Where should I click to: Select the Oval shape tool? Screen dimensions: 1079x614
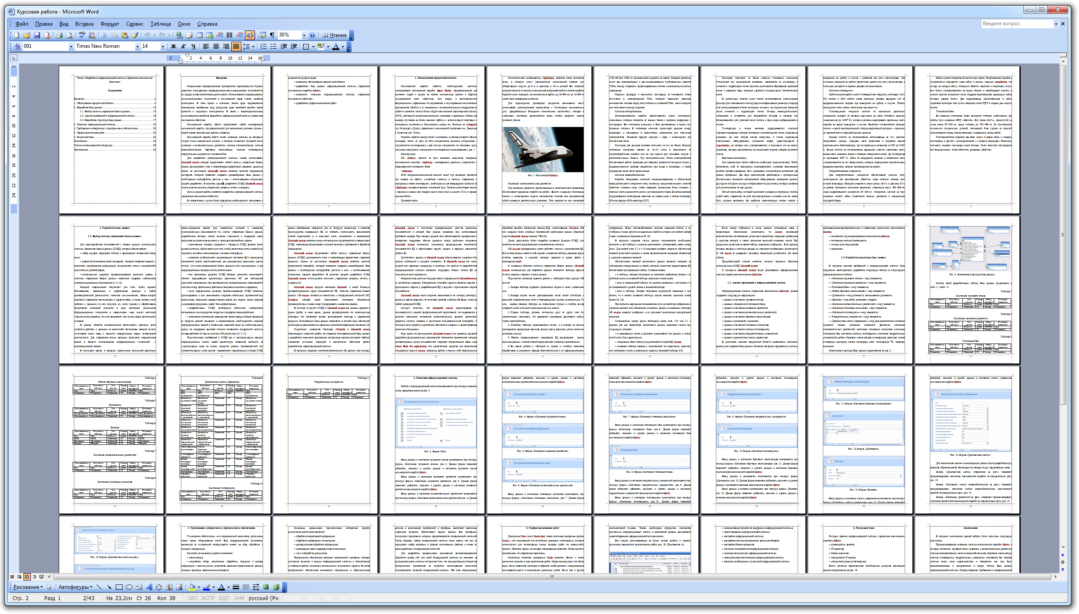click(x=129, y=587)
